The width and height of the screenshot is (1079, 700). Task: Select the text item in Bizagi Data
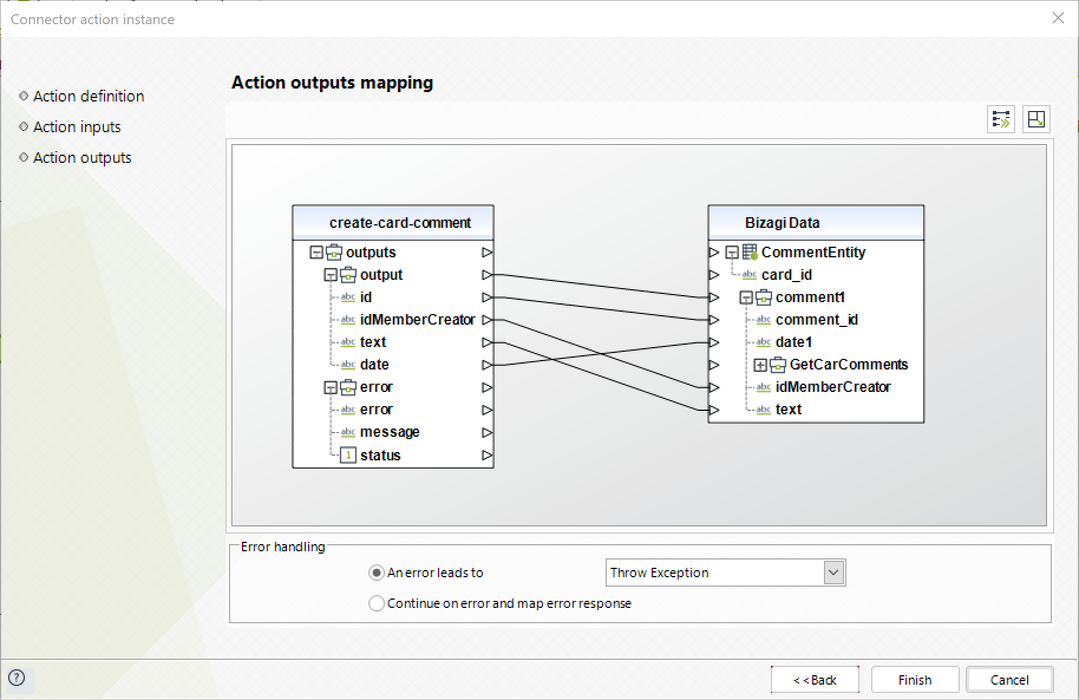(788, 410)
